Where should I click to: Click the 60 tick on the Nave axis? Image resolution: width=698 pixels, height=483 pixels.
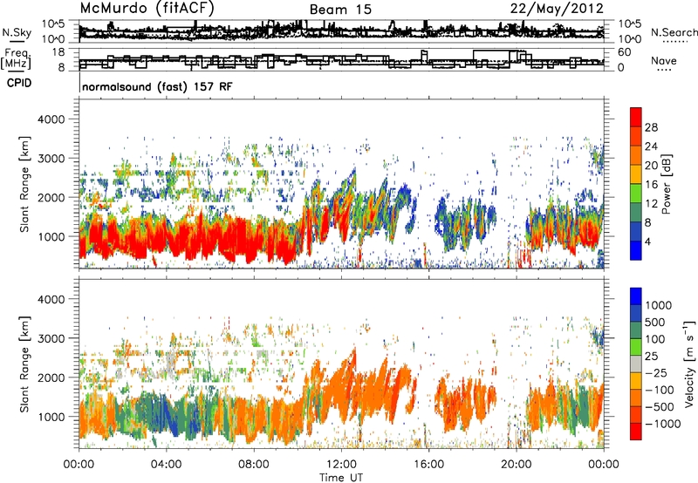click(x=625, y=52)
